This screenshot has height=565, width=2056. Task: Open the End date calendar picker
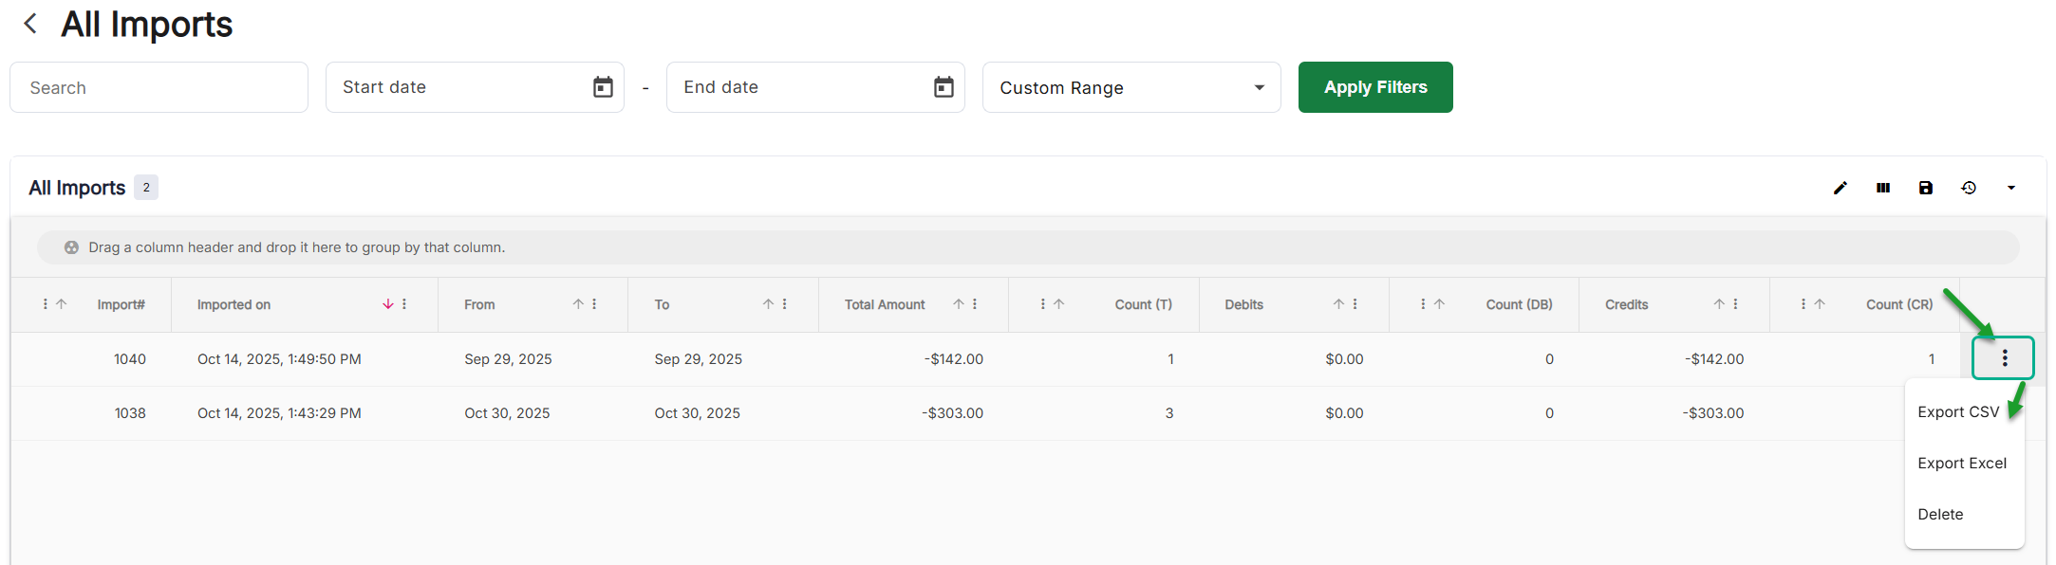(944, 87)
